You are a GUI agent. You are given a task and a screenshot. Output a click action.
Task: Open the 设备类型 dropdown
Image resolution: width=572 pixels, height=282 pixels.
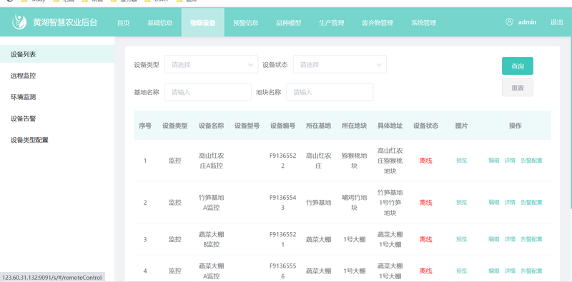tap(211, 64)
